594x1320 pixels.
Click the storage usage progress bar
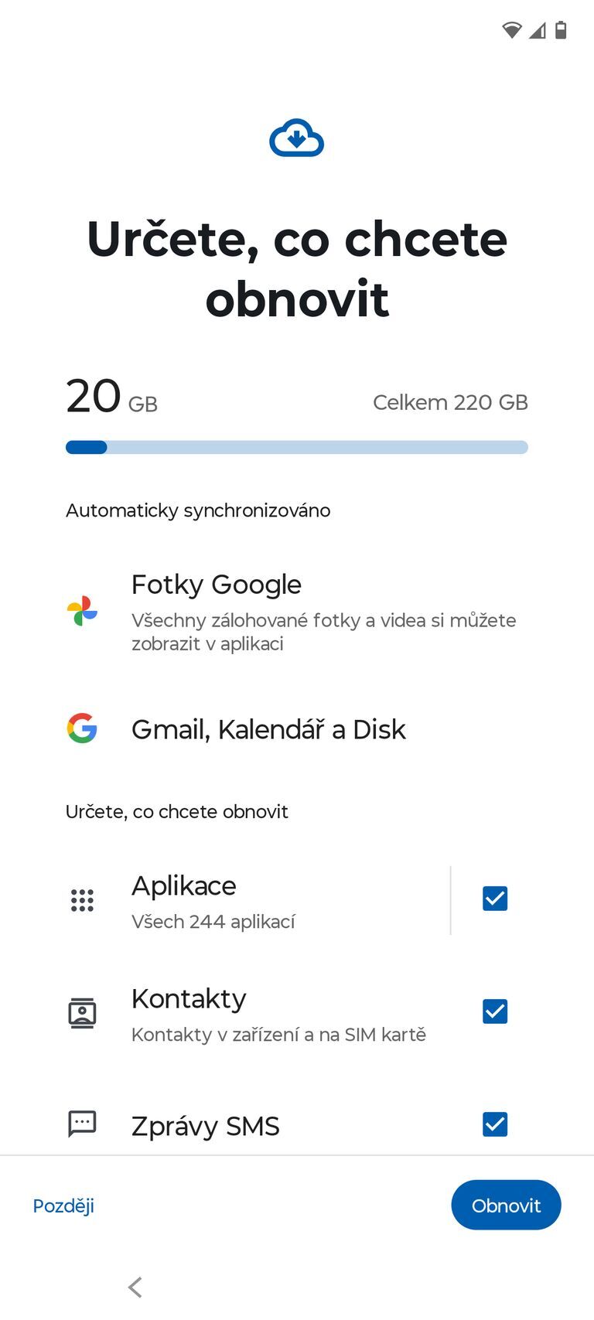pyautogui.click(x=296, y=447)
